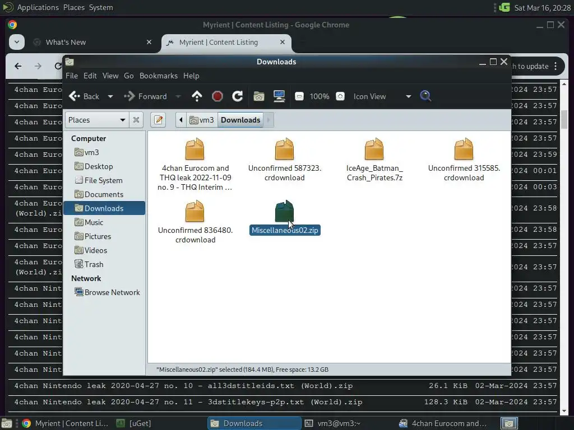
Task: Open the System menu in top panel
Action: (x=101, y=7)
